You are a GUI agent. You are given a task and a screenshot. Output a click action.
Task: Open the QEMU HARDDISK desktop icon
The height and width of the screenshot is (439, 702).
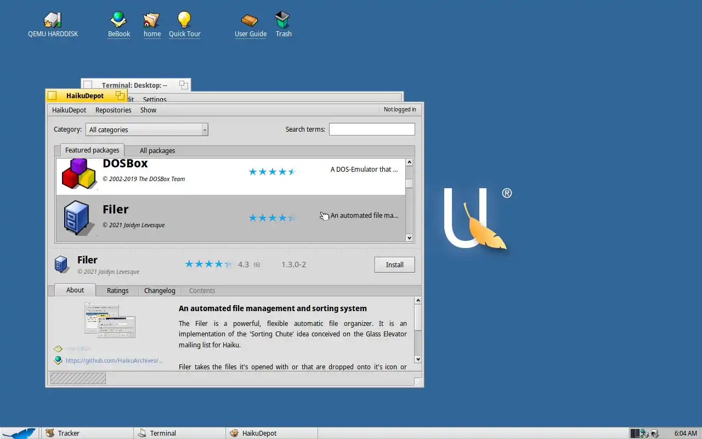click(x=53, y=20)
